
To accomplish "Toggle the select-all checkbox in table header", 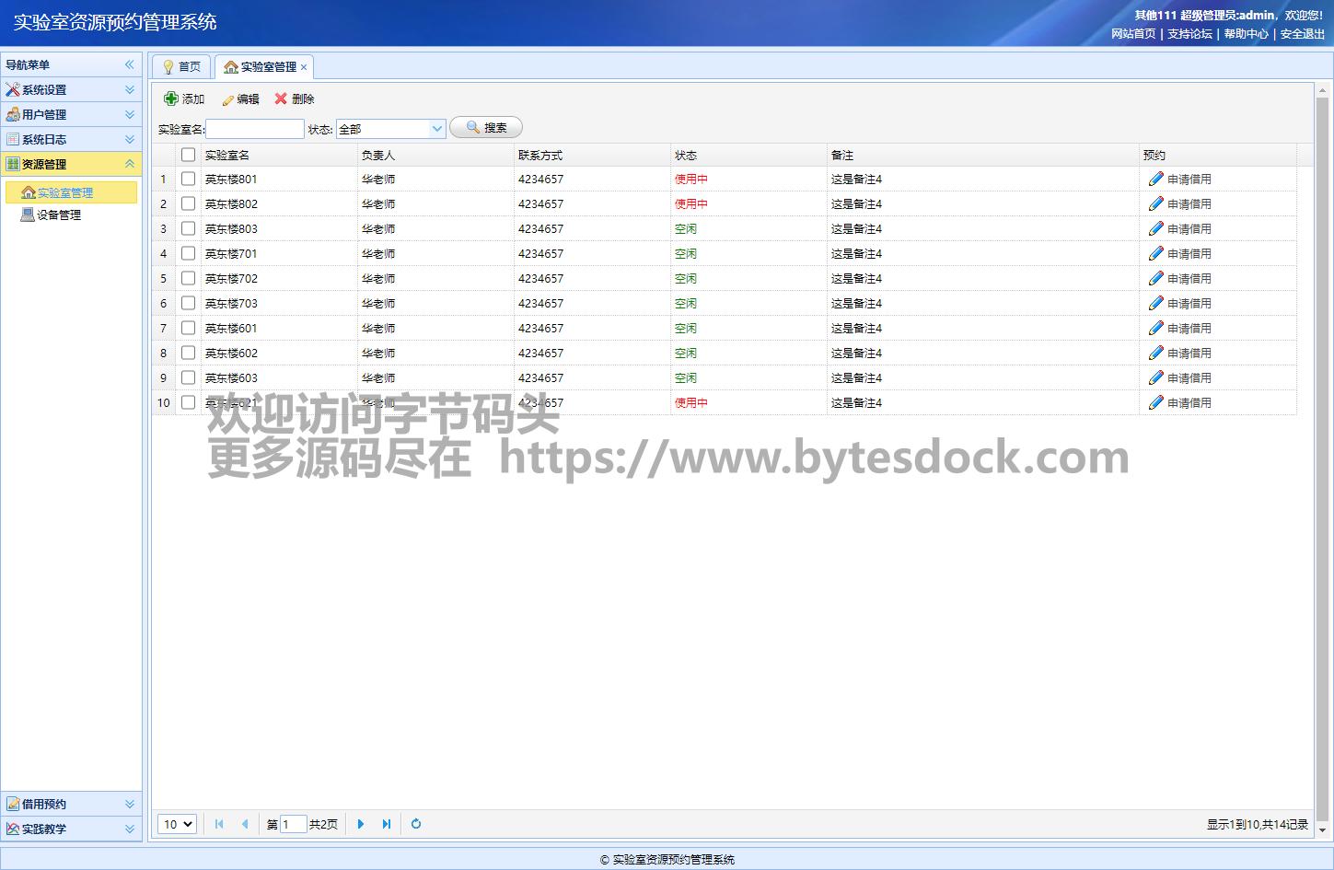I will point(189,155).
